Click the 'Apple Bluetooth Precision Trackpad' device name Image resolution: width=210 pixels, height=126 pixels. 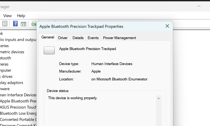[x=87, y=49]
